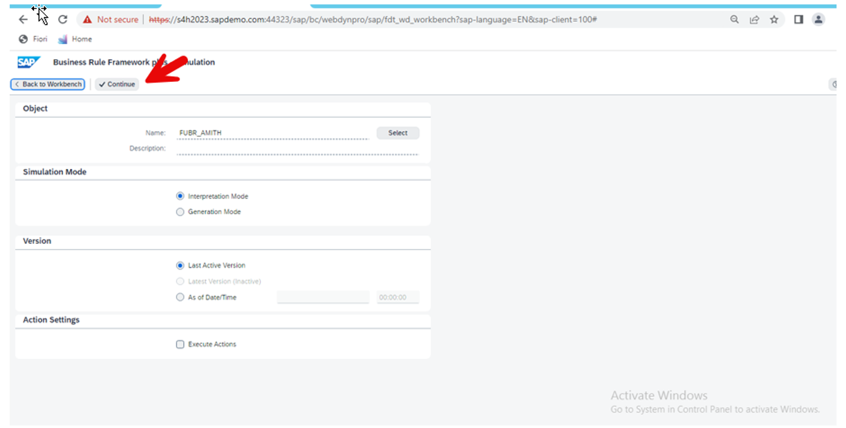
Task: Open the browser profile avatar
Action: pyautogui.click(x=818, y=20)
